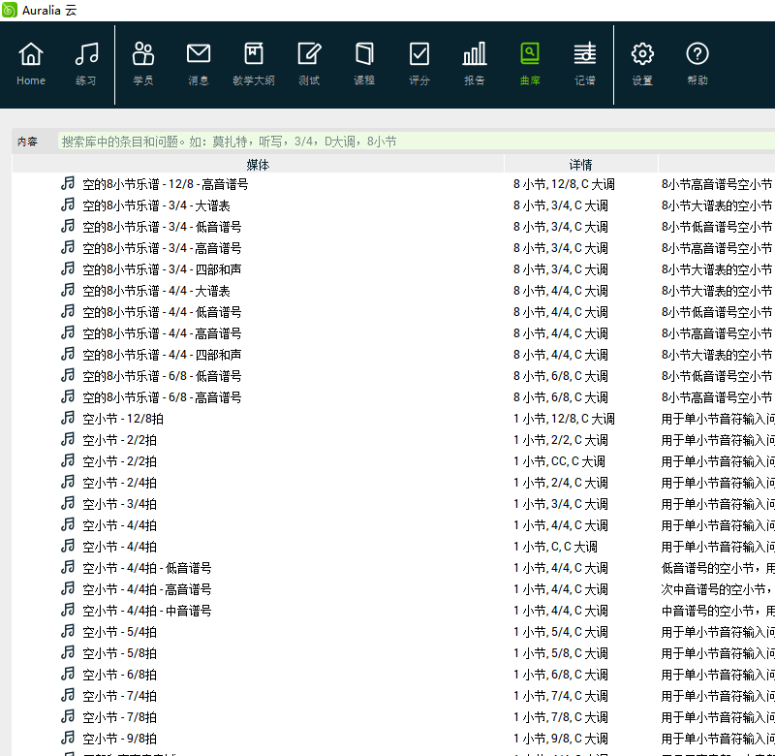Click description 低音谱号的空小节 cell
This screenshot has height=756, width=775.
[717, 568]
